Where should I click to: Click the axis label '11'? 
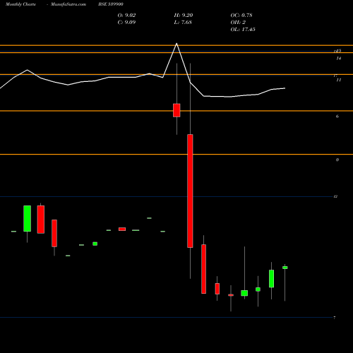pos(338,80)
